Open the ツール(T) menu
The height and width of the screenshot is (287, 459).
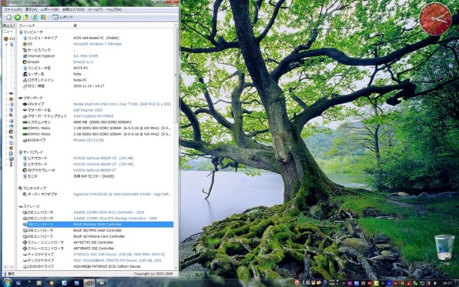[95, 10]
